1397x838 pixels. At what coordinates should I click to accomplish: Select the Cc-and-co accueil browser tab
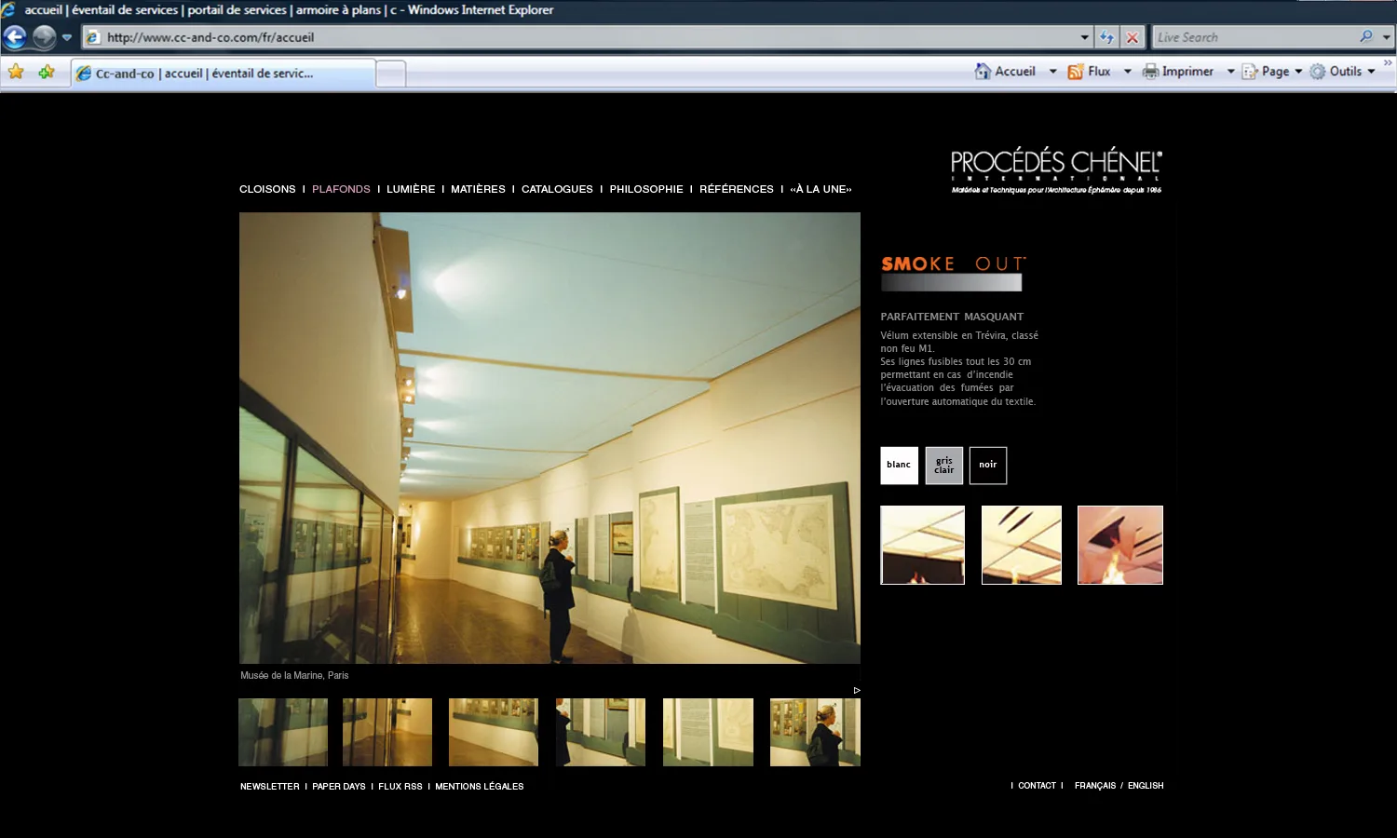click(x=224, y=74)
